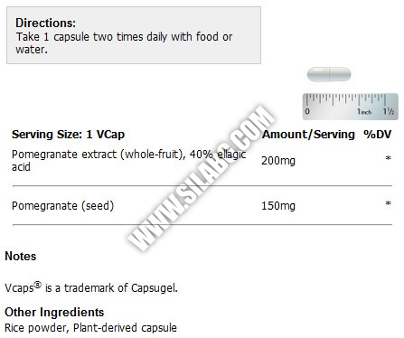The height and width of the screenshot is (338, 404).
Task: Click the registered trademark symbol after Vcaps
Action: click(37, 285)
